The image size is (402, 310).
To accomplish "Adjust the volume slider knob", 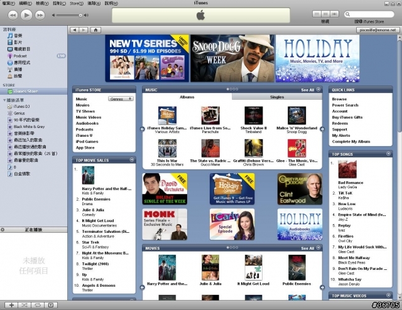I will pyautogui.click(x=80, y=15).
